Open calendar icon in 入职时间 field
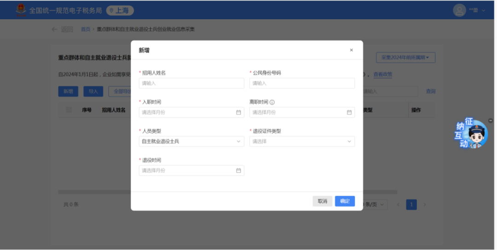 pos(238,112)
